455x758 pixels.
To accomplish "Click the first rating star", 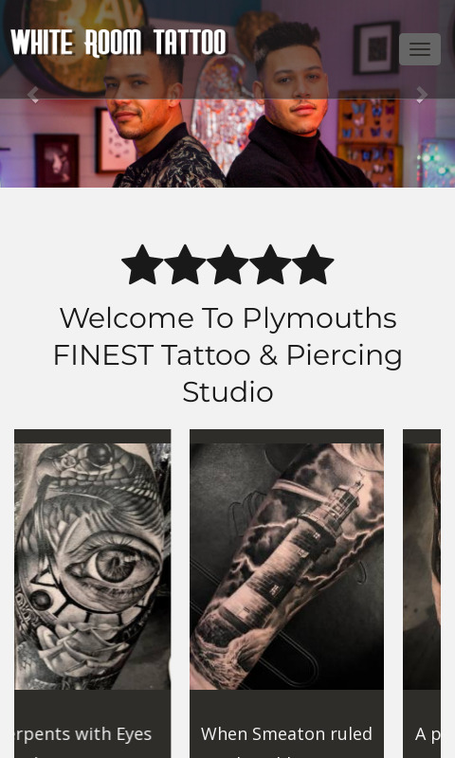I will pyautogui.click(x=142, y=264).
